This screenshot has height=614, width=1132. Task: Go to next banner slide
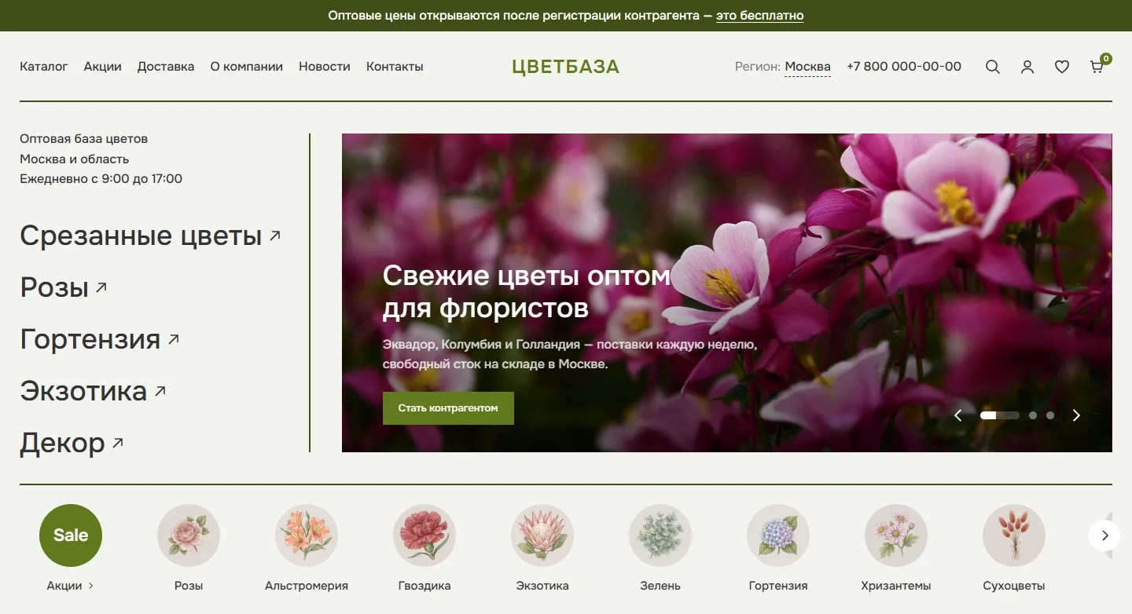tap(1076, 415)
